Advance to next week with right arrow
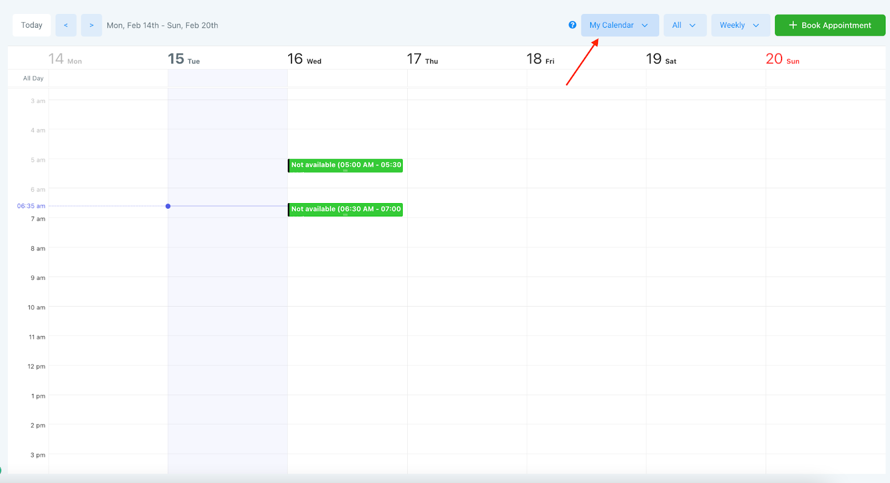 tap(91, 26)
